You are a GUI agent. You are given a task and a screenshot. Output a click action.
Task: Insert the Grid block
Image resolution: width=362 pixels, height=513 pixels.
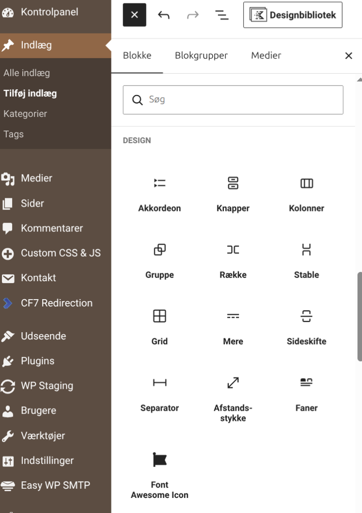[160, 327]
